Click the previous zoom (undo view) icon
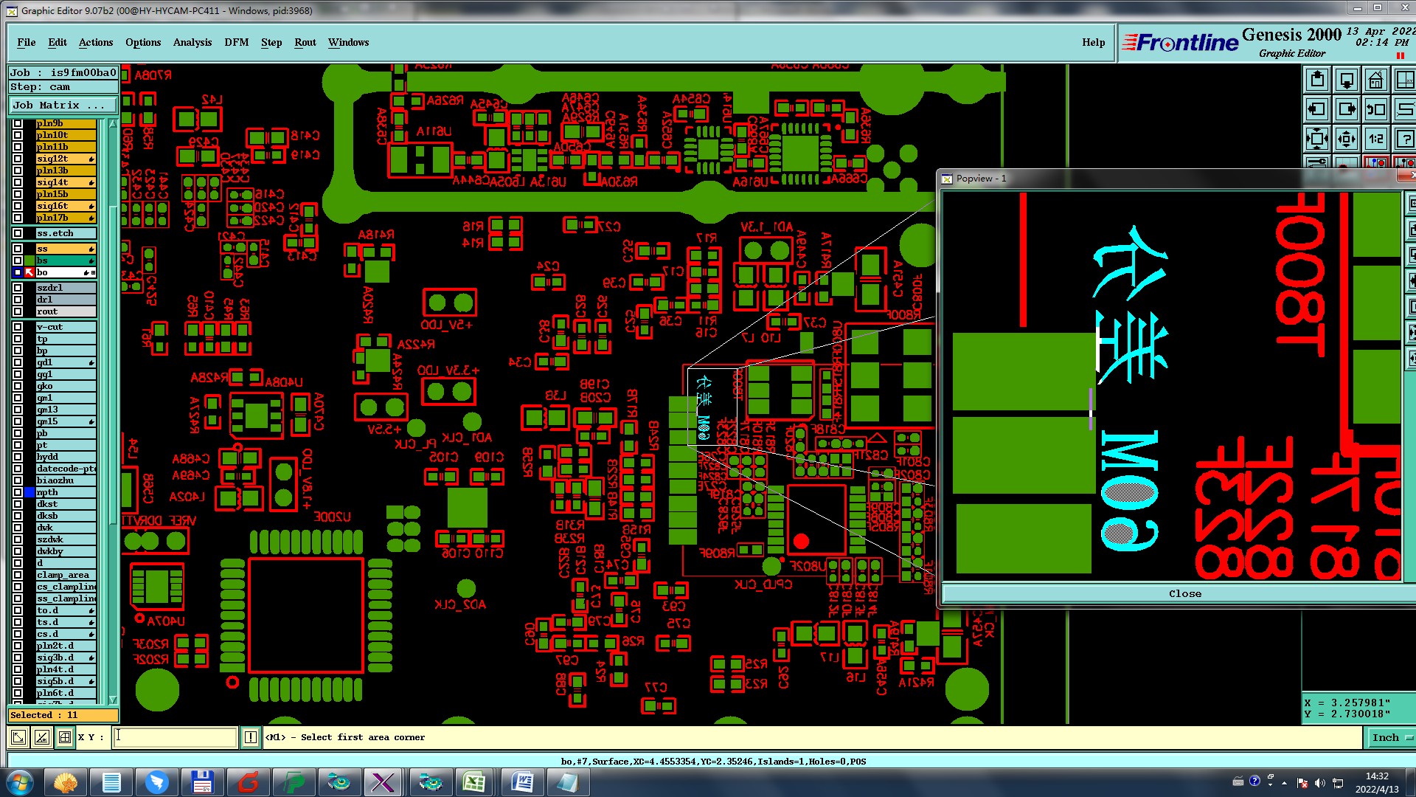The height and width of the screenshot is (797, 1416). point(1376,109)
